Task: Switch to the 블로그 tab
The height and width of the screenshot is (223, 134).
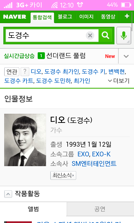Action: (65, 17)
